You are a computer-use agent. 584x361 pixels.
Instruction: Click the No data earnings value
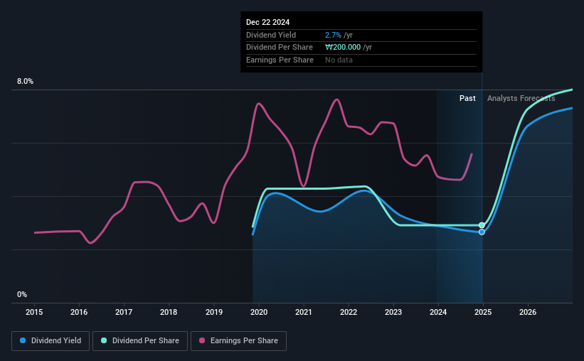(x=339, y=60)
